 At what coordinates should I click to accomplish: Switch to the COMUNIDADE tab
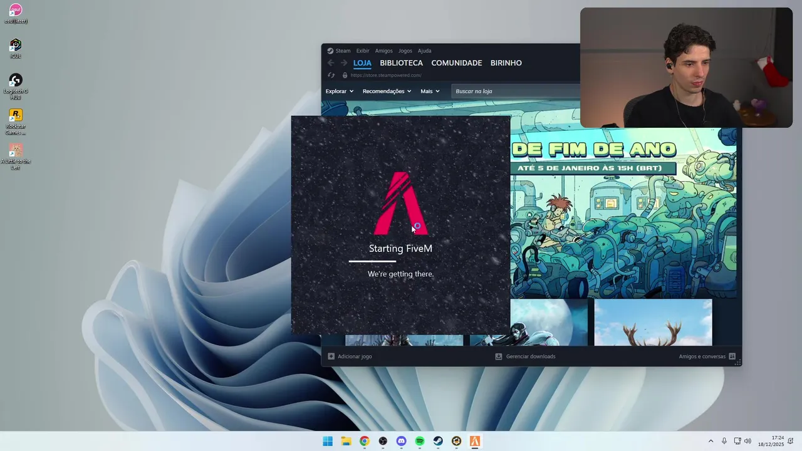pyautogui.click(x=456, y=63)
